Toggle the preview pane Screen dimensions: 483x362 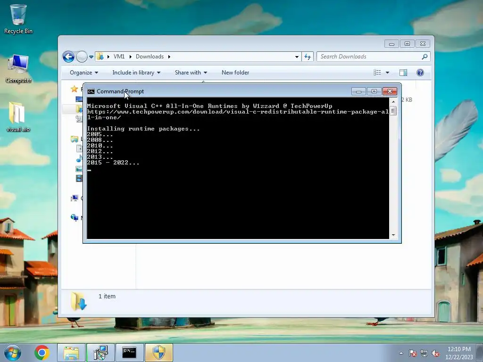(403, 73)
